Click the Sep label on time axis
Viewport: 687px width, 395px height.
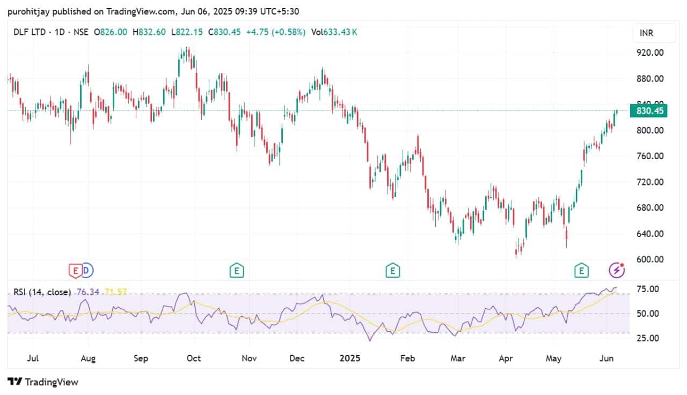pos(141,358)
